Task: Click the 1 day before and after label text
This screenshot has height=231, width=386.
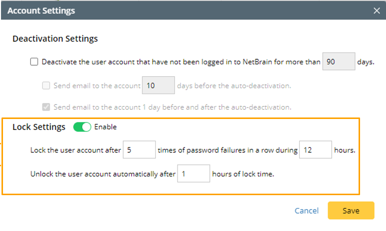Action: pyautogui.click(x=172, y=107)
